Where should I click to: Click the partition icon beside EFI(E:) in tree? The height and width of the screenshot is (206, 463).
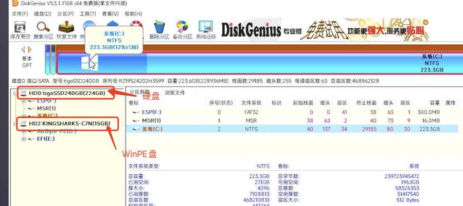(31, 139)
